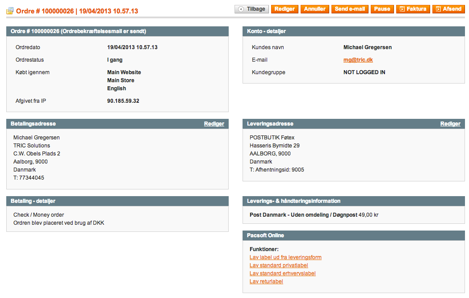This screenshot has width=469, height=298.
Task: Click the Konto - detaljer panel header
Action: tap(266, 31)
